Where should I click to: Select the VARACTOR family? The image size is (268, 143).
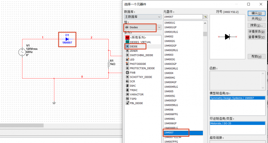(x=137, y=94)
